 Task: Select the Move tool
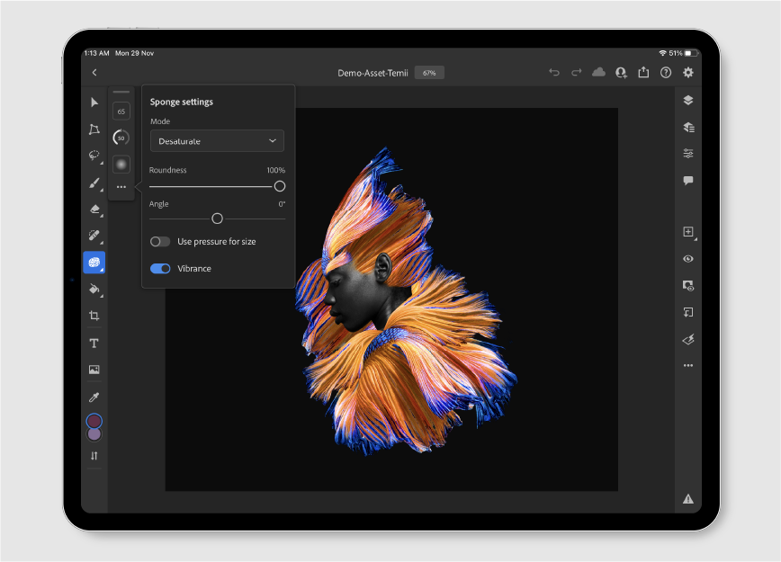point(94,103)
